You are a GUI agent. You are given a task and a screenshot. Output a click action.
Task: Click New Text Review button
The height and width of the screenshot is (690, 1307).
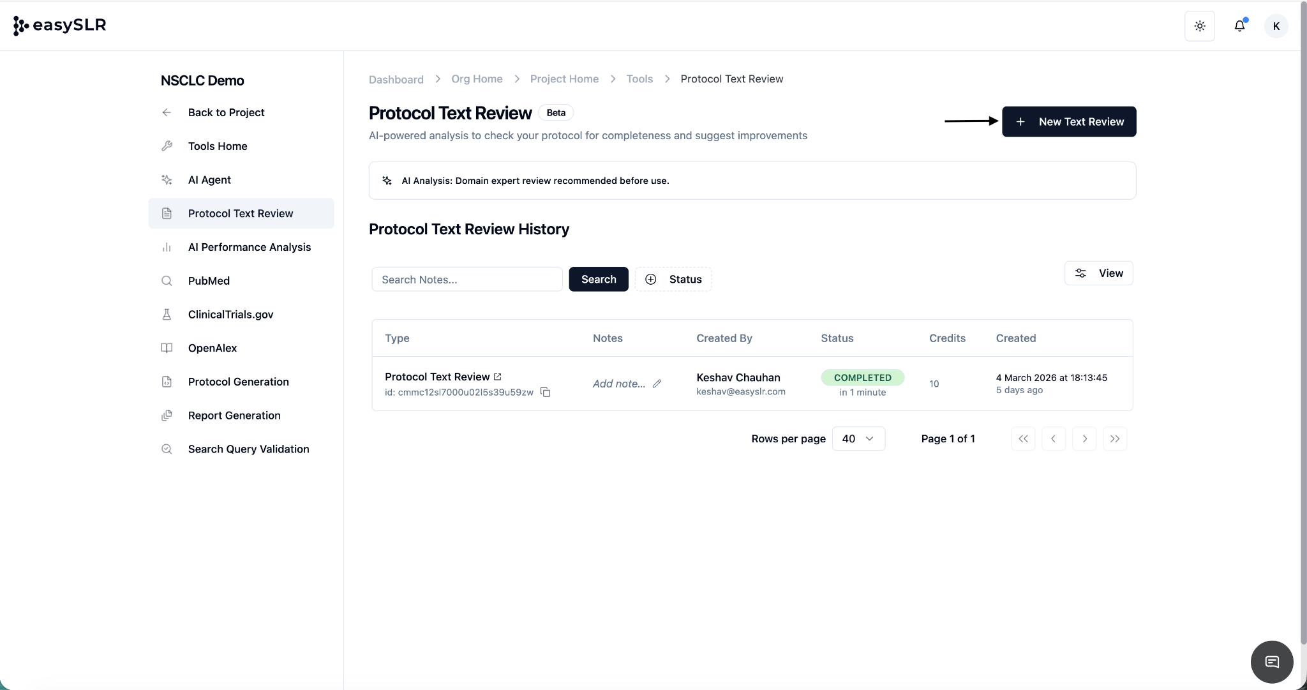pyautogui.click(x=1069, y=121)
